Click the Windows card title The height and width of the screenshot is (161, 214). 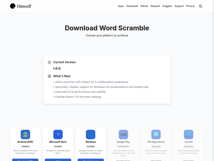point(91,142)
